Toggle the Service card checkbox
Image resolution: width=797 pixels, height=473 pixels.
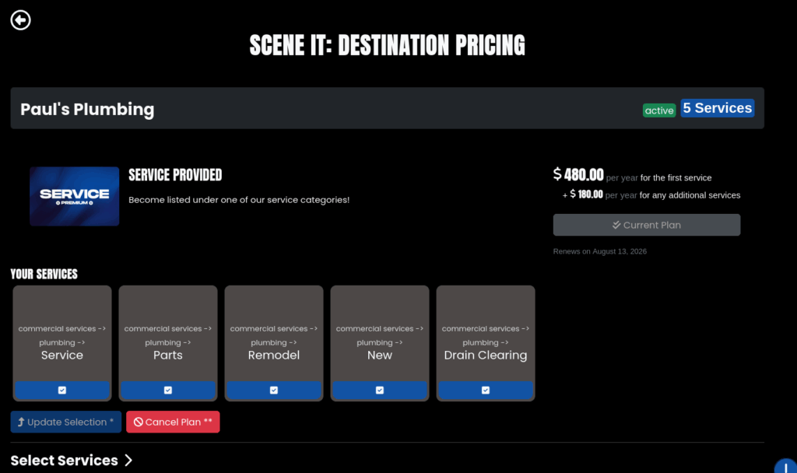pyautogui.click(x=62, y=390)
